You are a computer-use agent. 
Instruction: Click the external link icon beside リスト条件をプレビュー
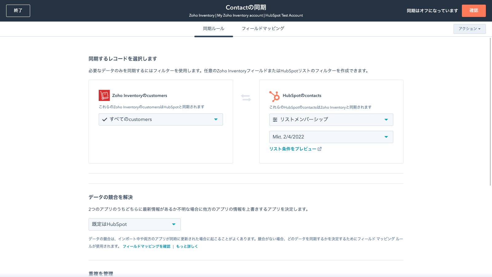320,149
